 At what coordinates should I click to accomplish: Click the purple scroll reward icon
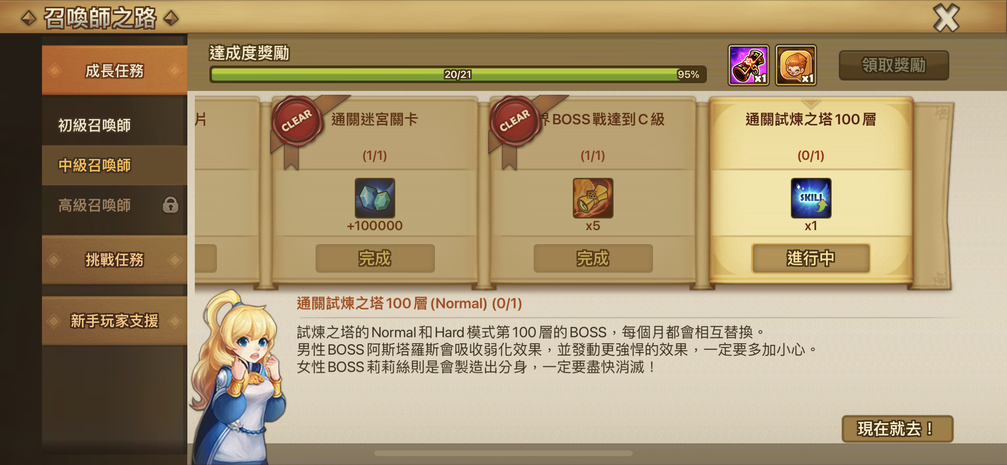coord(748,65)
